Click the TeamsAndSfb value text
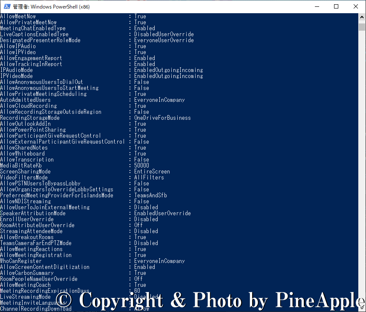 tap(150, 195)
